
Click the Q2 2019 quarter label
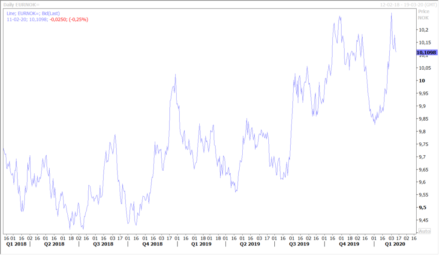(250, 244)
